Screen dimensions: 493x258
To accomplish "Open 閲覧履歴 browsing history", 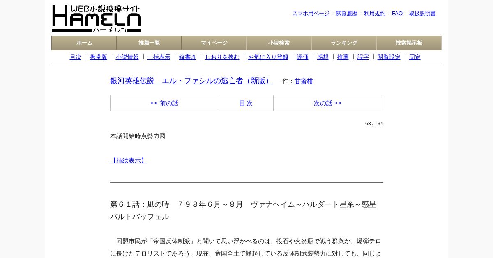I will (x=347, y=14).
